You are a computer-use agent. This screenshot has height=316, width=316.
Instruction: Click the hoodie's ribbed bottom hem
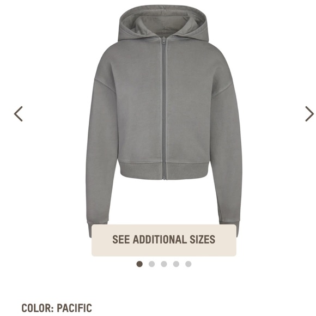(164, 171)
